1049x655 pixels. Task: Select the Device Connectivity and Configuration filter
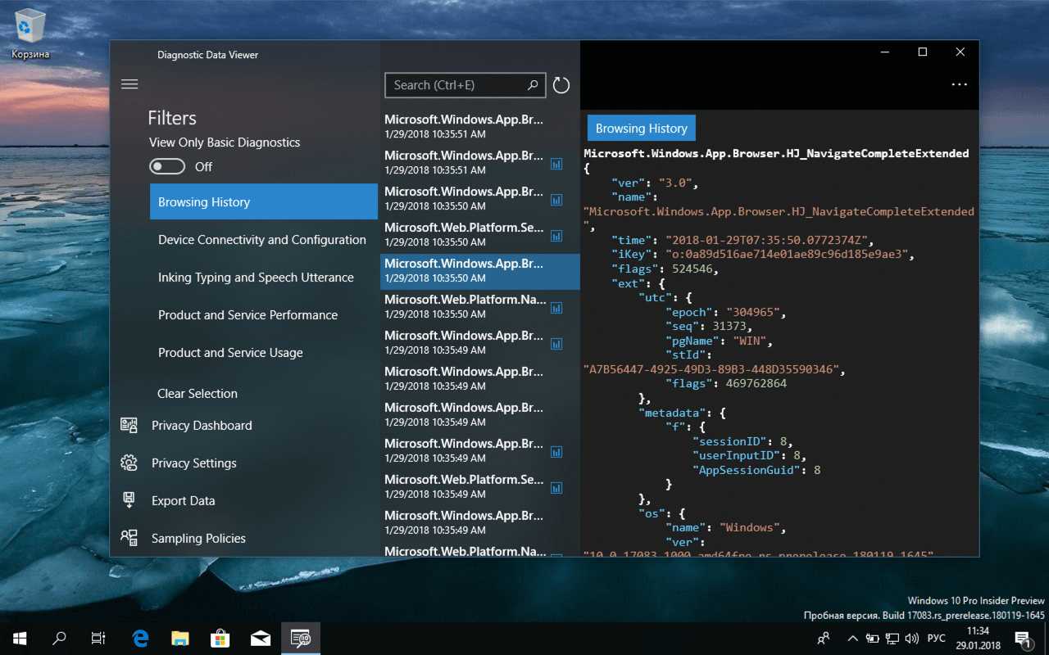point(262,239)
